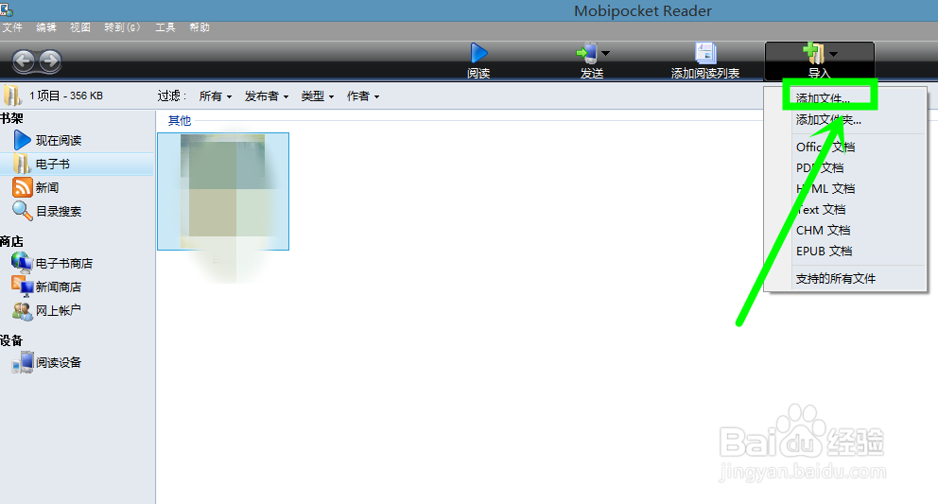Open the 工具 menu
The height and width of the screenshot is (504, 938).
pyautogui.click(x=165, y=27)
